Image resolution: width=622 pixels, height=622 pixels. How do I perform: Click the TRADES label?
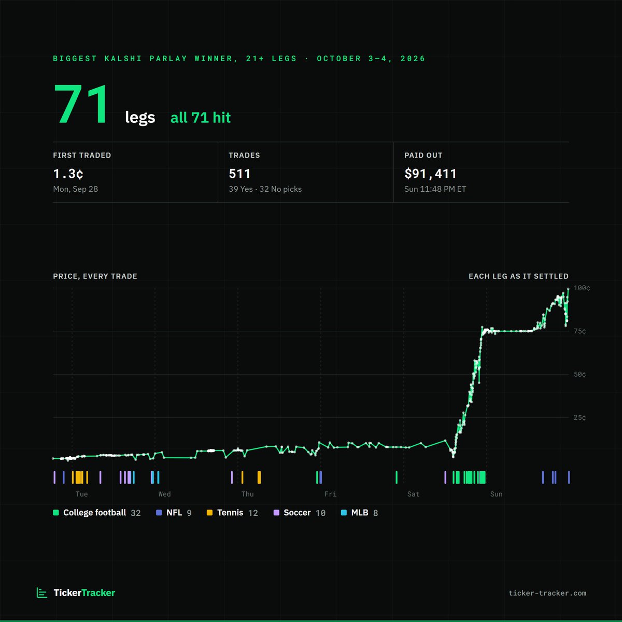point(244,155)
